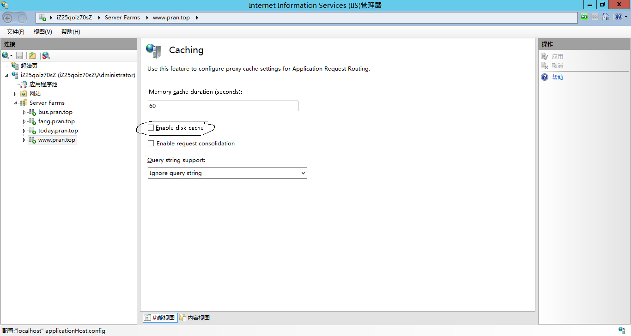Select the today.pran.top server farm

58,131
